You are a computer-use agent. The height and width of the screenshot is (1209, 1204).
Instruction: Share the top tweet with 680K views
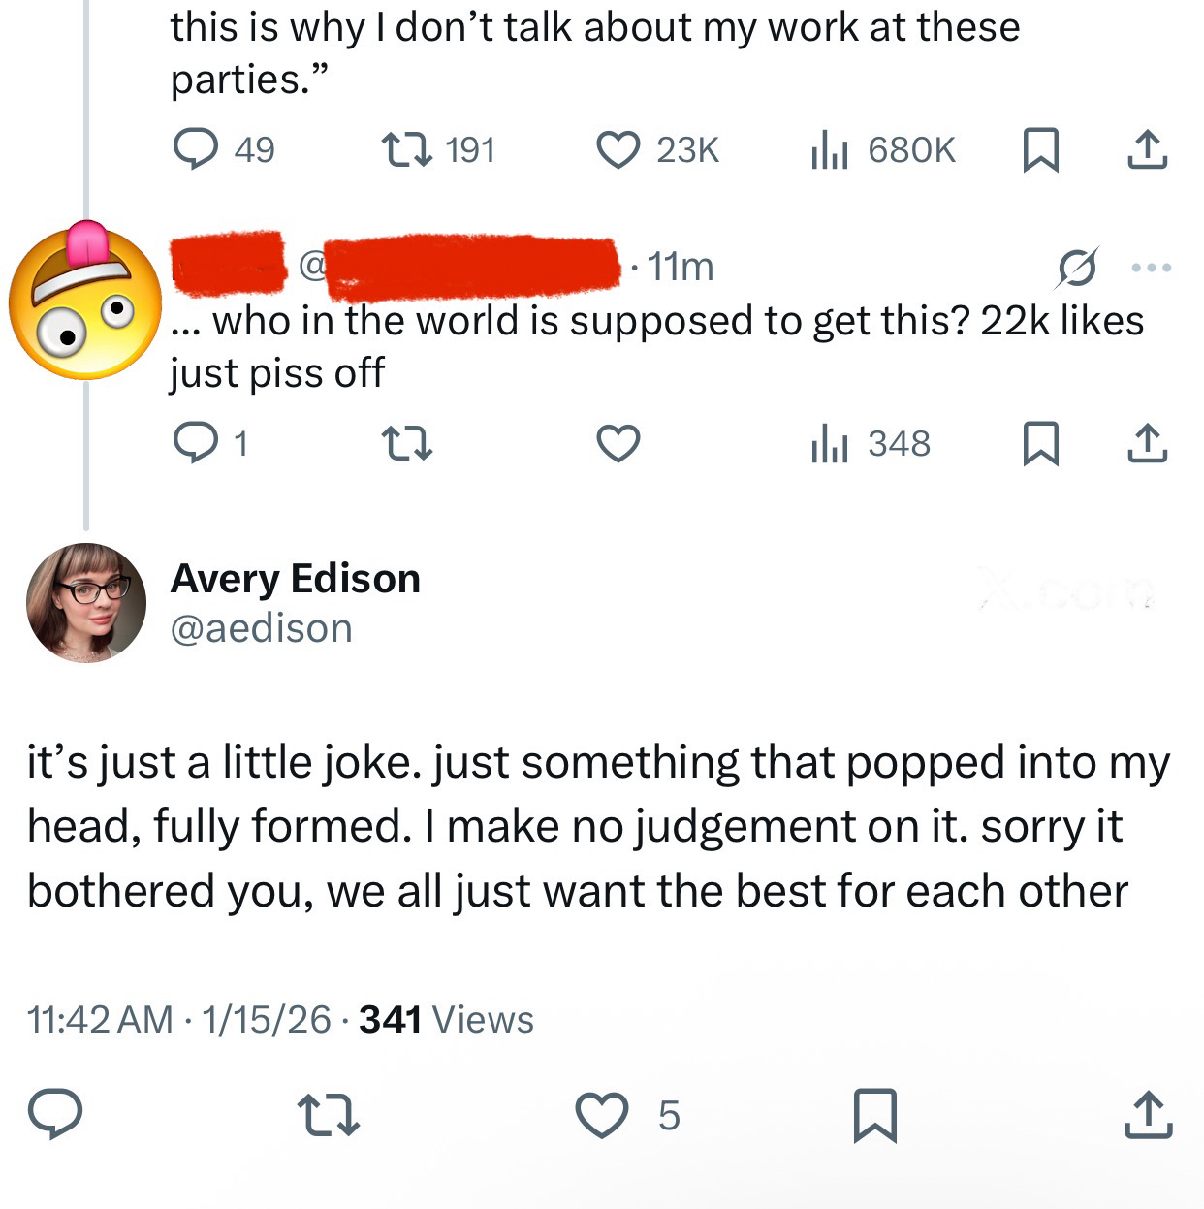(x=1148, y=150)
